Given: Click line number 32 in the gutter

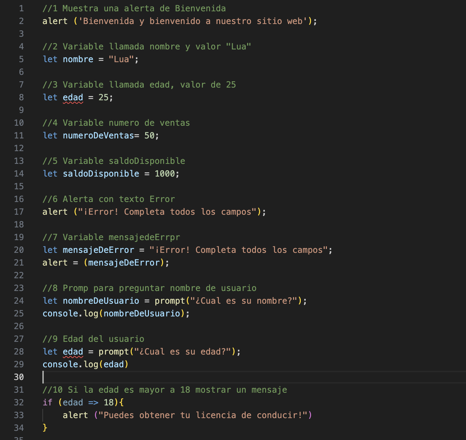Looking at the screenshot, I should tap(19, 403).
